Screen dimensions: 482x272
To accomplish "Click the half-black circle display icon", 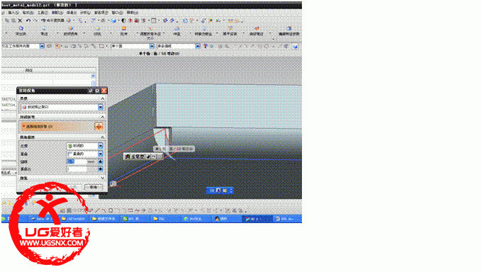I will (x=123, y=21).
